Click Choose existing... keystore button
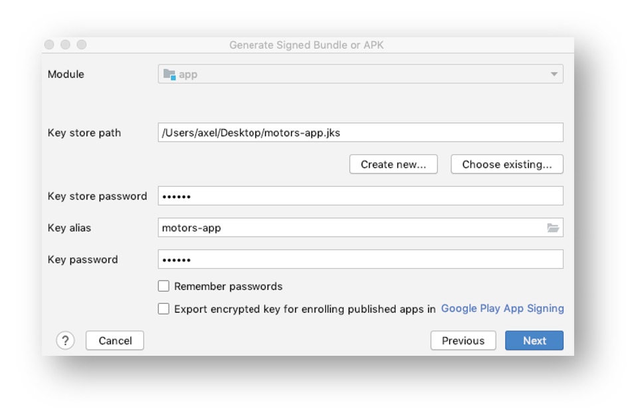 tap(507, 164)
